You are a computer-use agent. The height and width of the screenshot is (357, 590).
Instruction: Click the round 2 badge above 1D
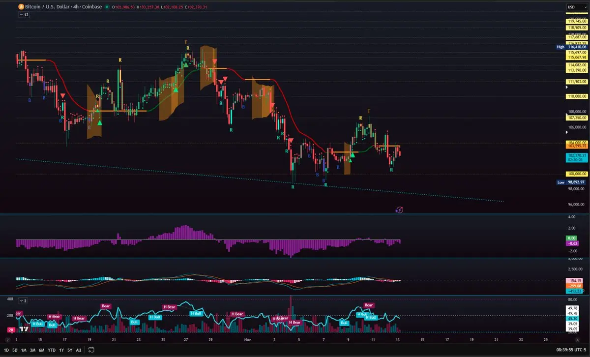[x=7, y=340]
